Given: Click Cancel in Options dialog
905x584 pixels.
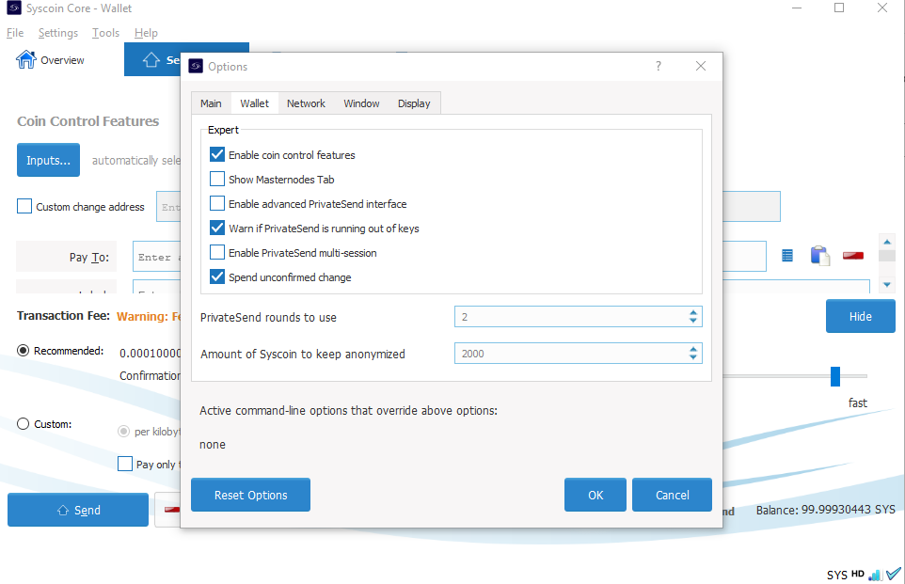Looking at the screenshot, I should tap(672, 495).
